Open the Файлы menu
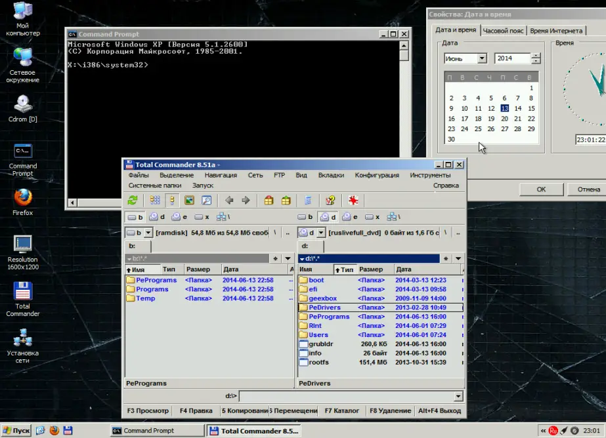This screenshot has height=438, width=606. (x=139, y=175)
